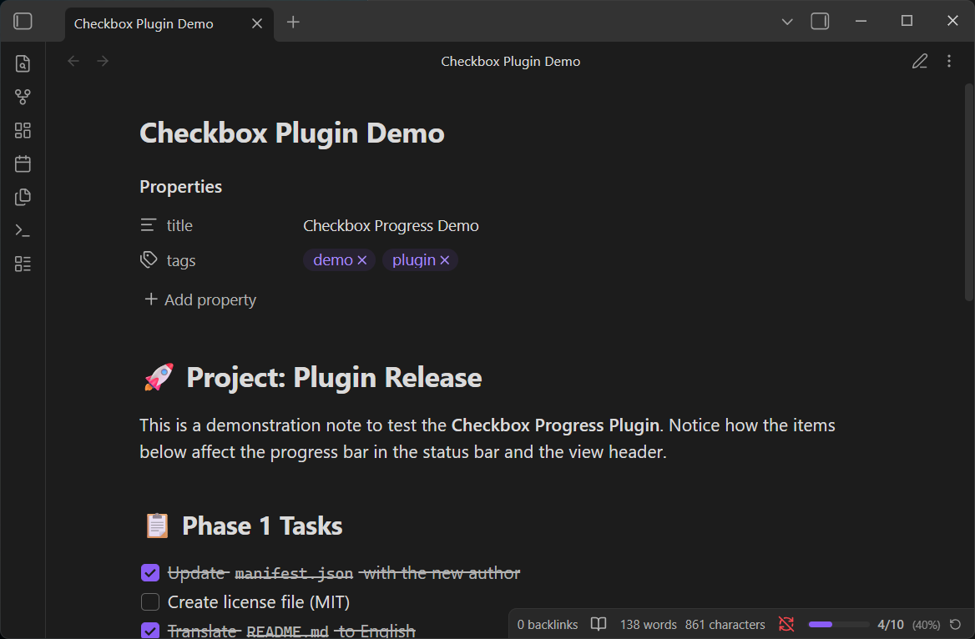This screenshot has width=975, height=639.
Task: Click the vertical scrollbar thumb
Action: (969, 193)
